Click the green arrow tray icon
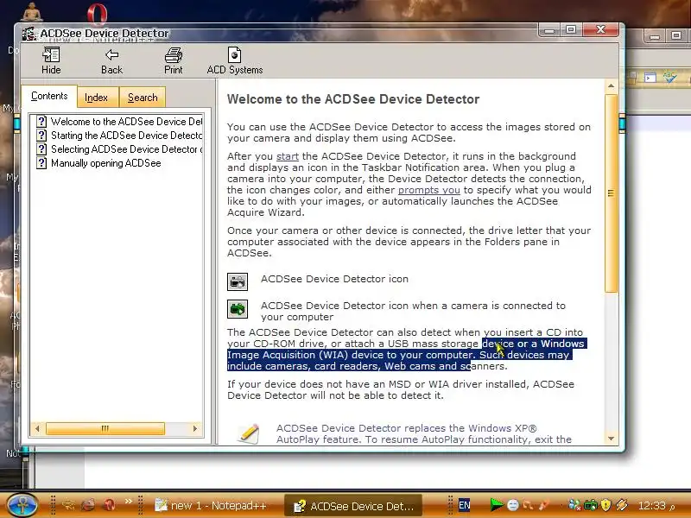 point(496,505)
